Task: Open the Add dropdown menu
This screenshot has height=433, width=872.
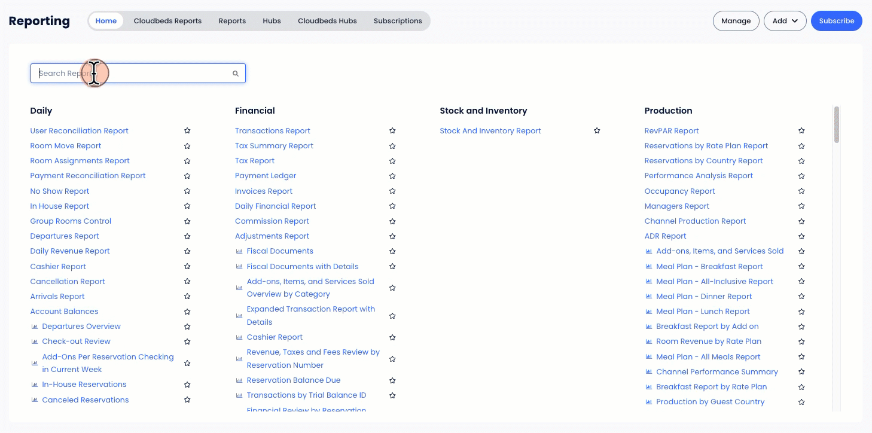Action: [x=785, y=20]
